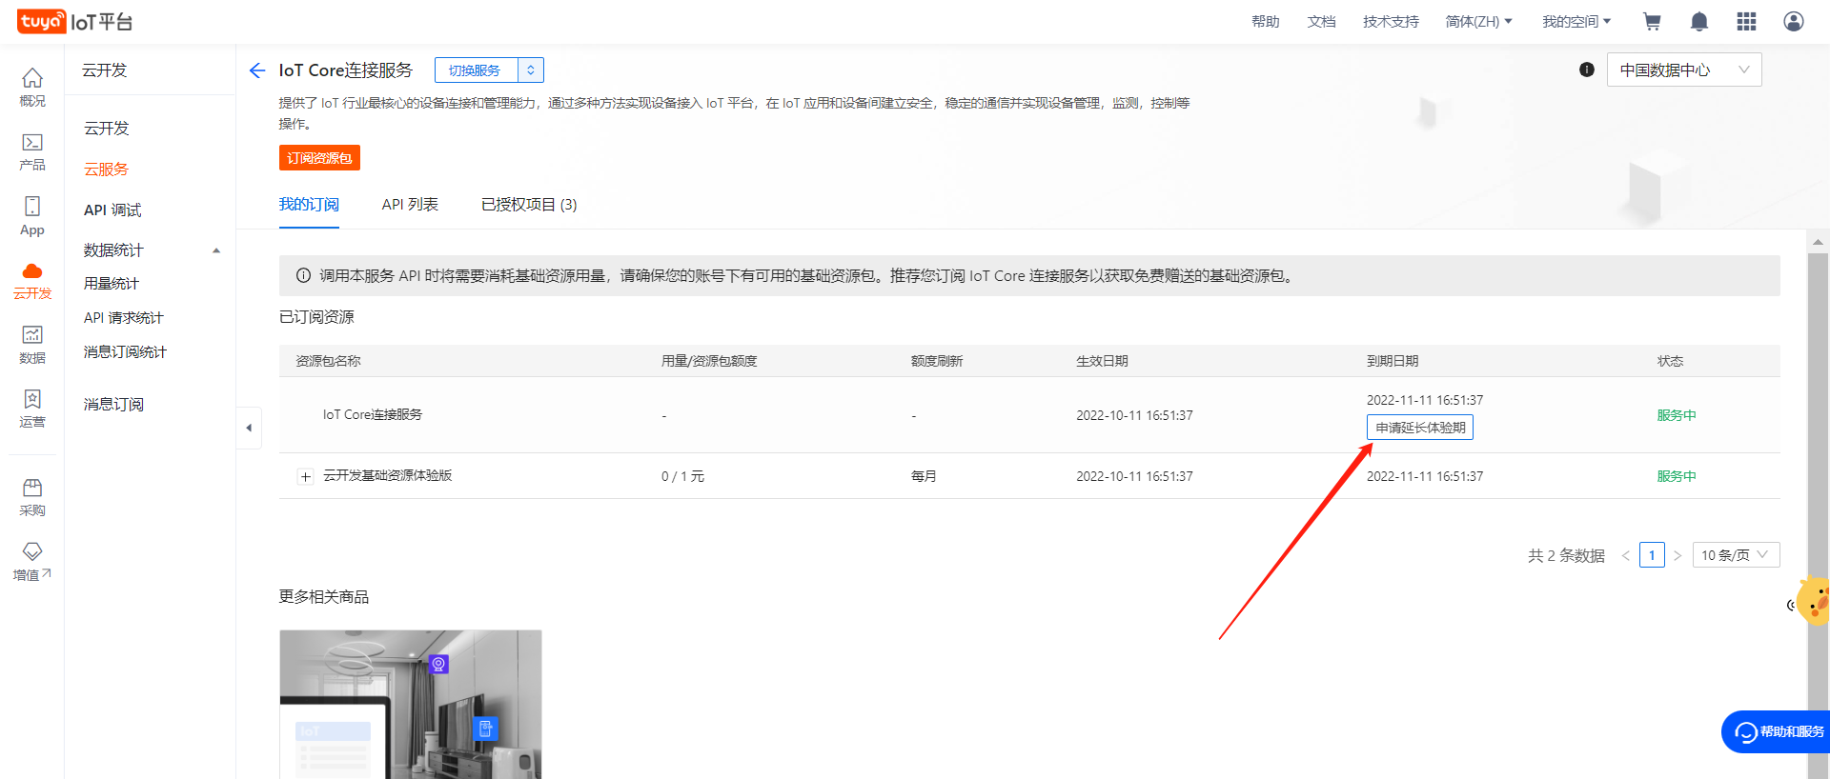Viewport: 1830px width, 779px height.
Task: Open the 增值 value-added sidebar icon
Action: click(x=32, y=562)
